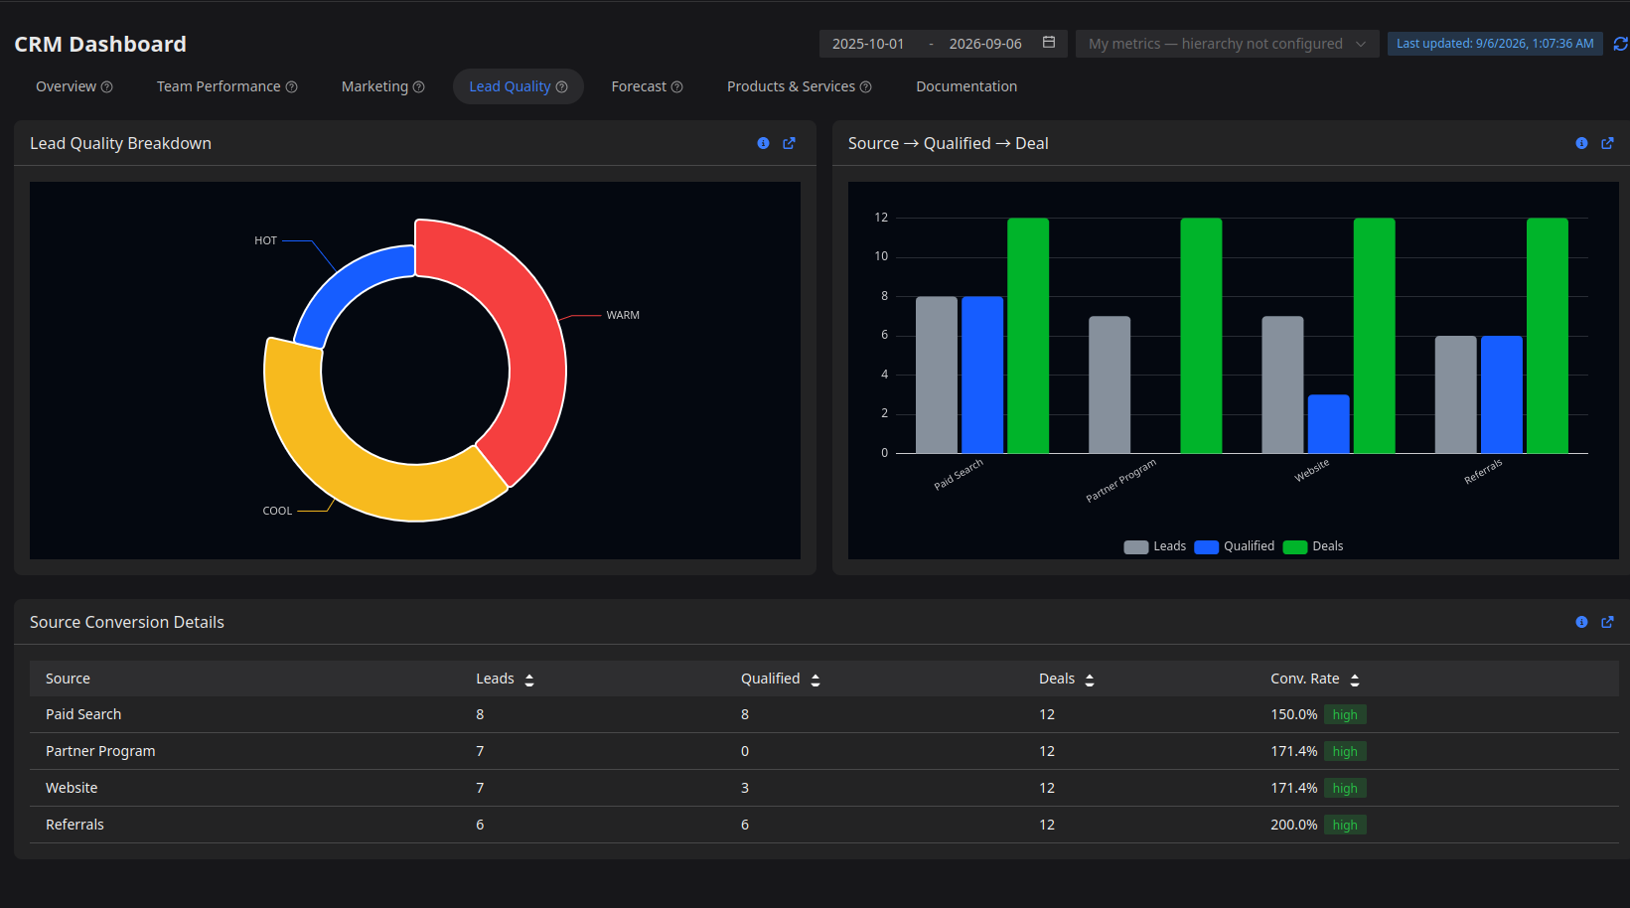
Task: Switch to the Forecast tab
Action: pyautogui.click(x=647, y=86)
